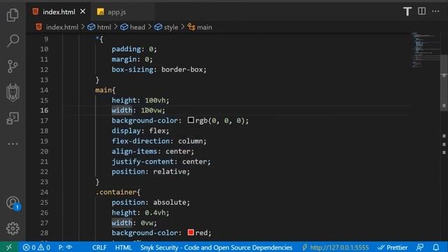The height and width of the screenshot is (252, 448).
Task: Open the notifications bell
Action: click(x=435, y=247)
